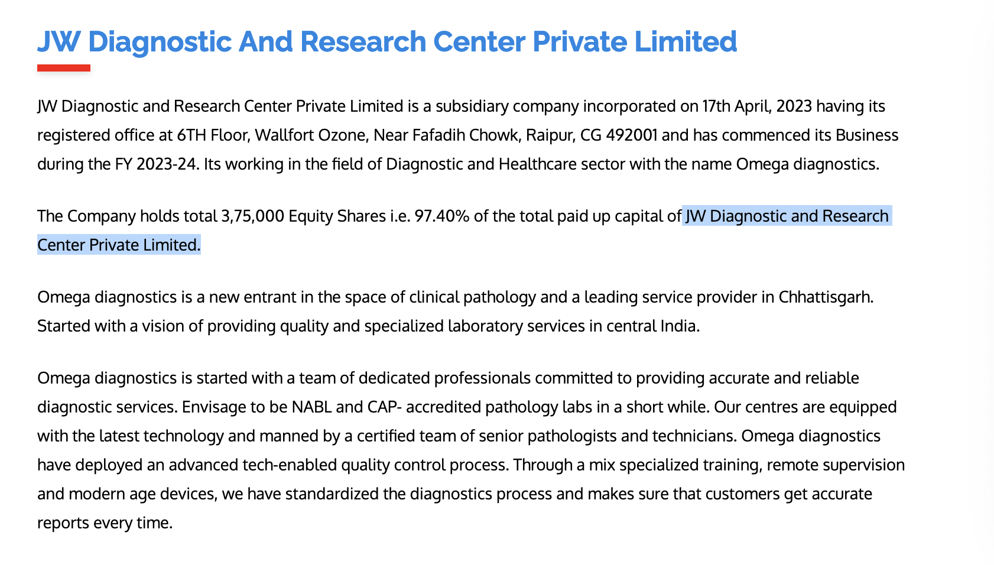Click the red underline bar below heading
This screenshot has width=994, height=565.
pyautogui.click(x=64, y=68)
